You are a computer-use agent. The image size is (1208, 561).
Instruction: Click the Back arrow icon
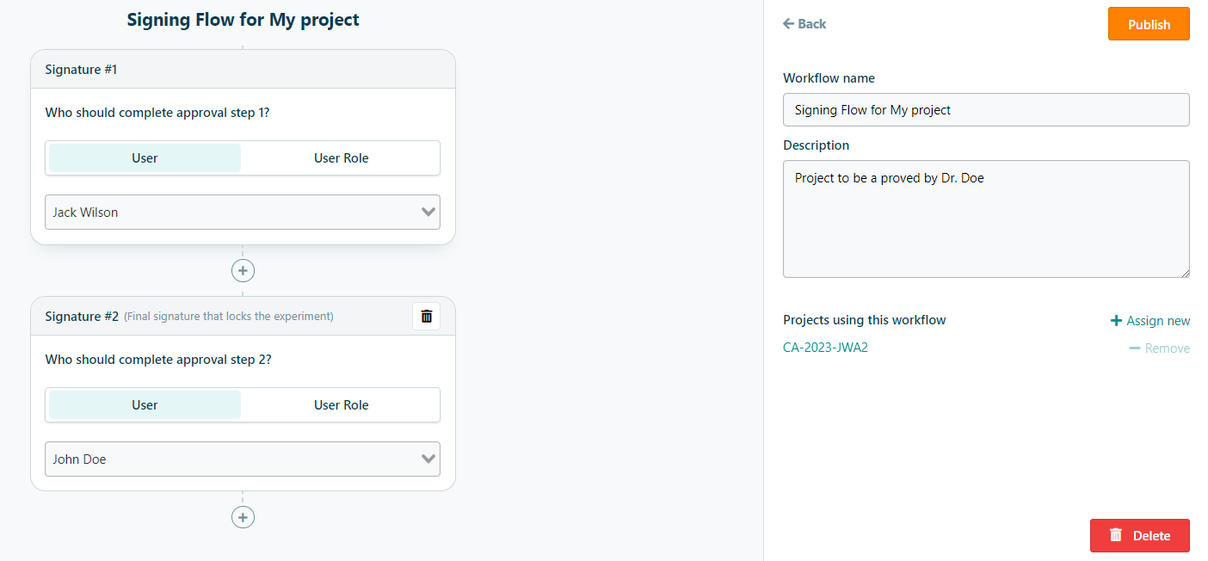tap(788, 24)
